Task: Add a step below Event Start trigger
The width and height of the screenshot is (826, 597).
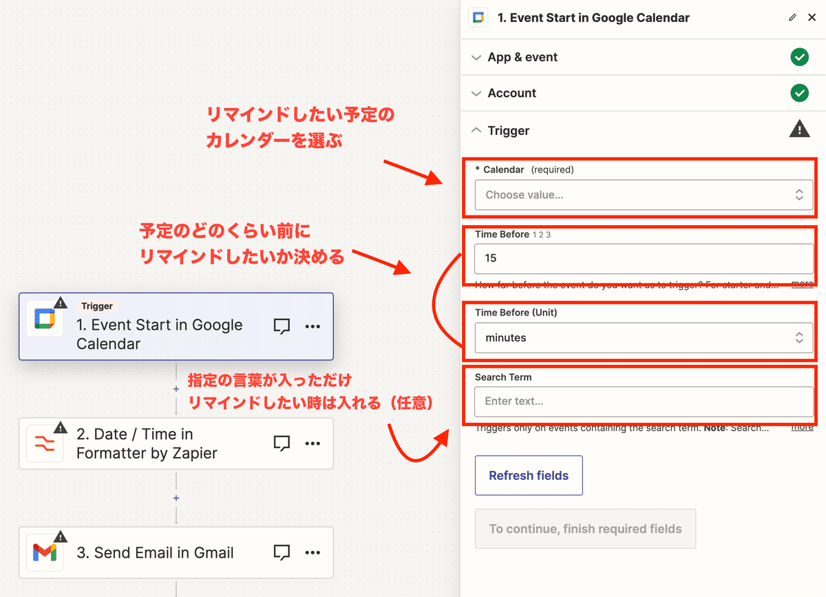Action: click(176, 388)
